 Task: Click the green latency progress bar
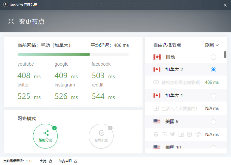(x=54, y=54)
